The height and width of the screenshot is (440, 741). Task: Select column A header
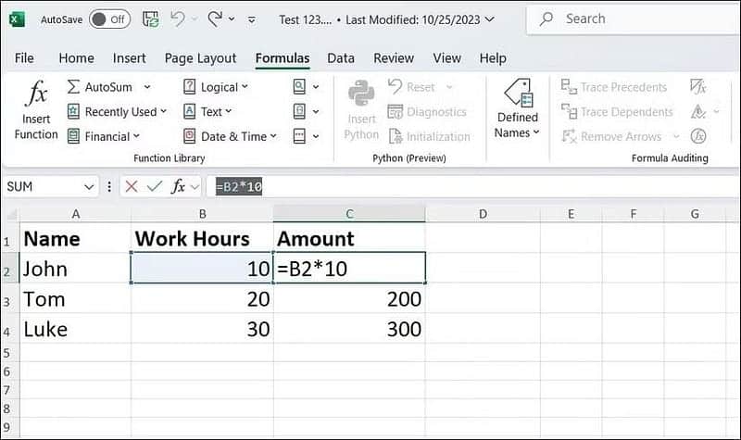point(76,214)
